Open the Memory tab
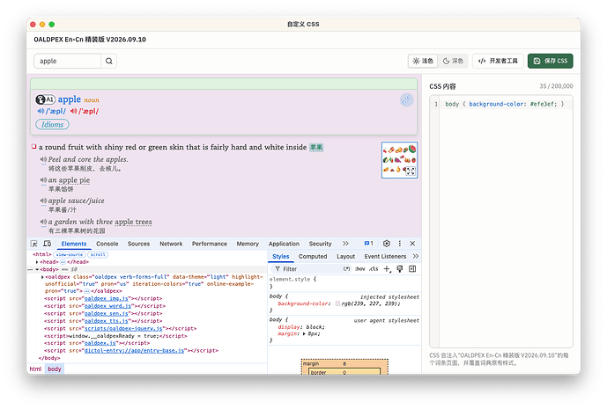607x409 pixels. point(248,244)
